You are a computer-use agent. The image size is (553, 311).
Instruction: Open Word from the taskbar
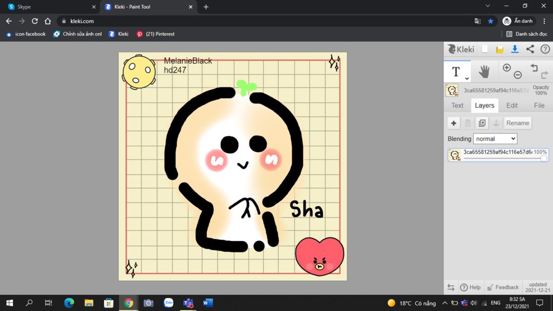point(208,303)
